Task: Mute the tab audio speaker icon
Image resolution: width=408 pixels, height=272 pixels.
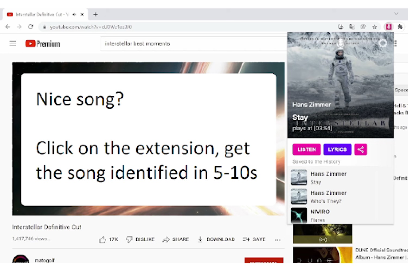Action: 74,14
